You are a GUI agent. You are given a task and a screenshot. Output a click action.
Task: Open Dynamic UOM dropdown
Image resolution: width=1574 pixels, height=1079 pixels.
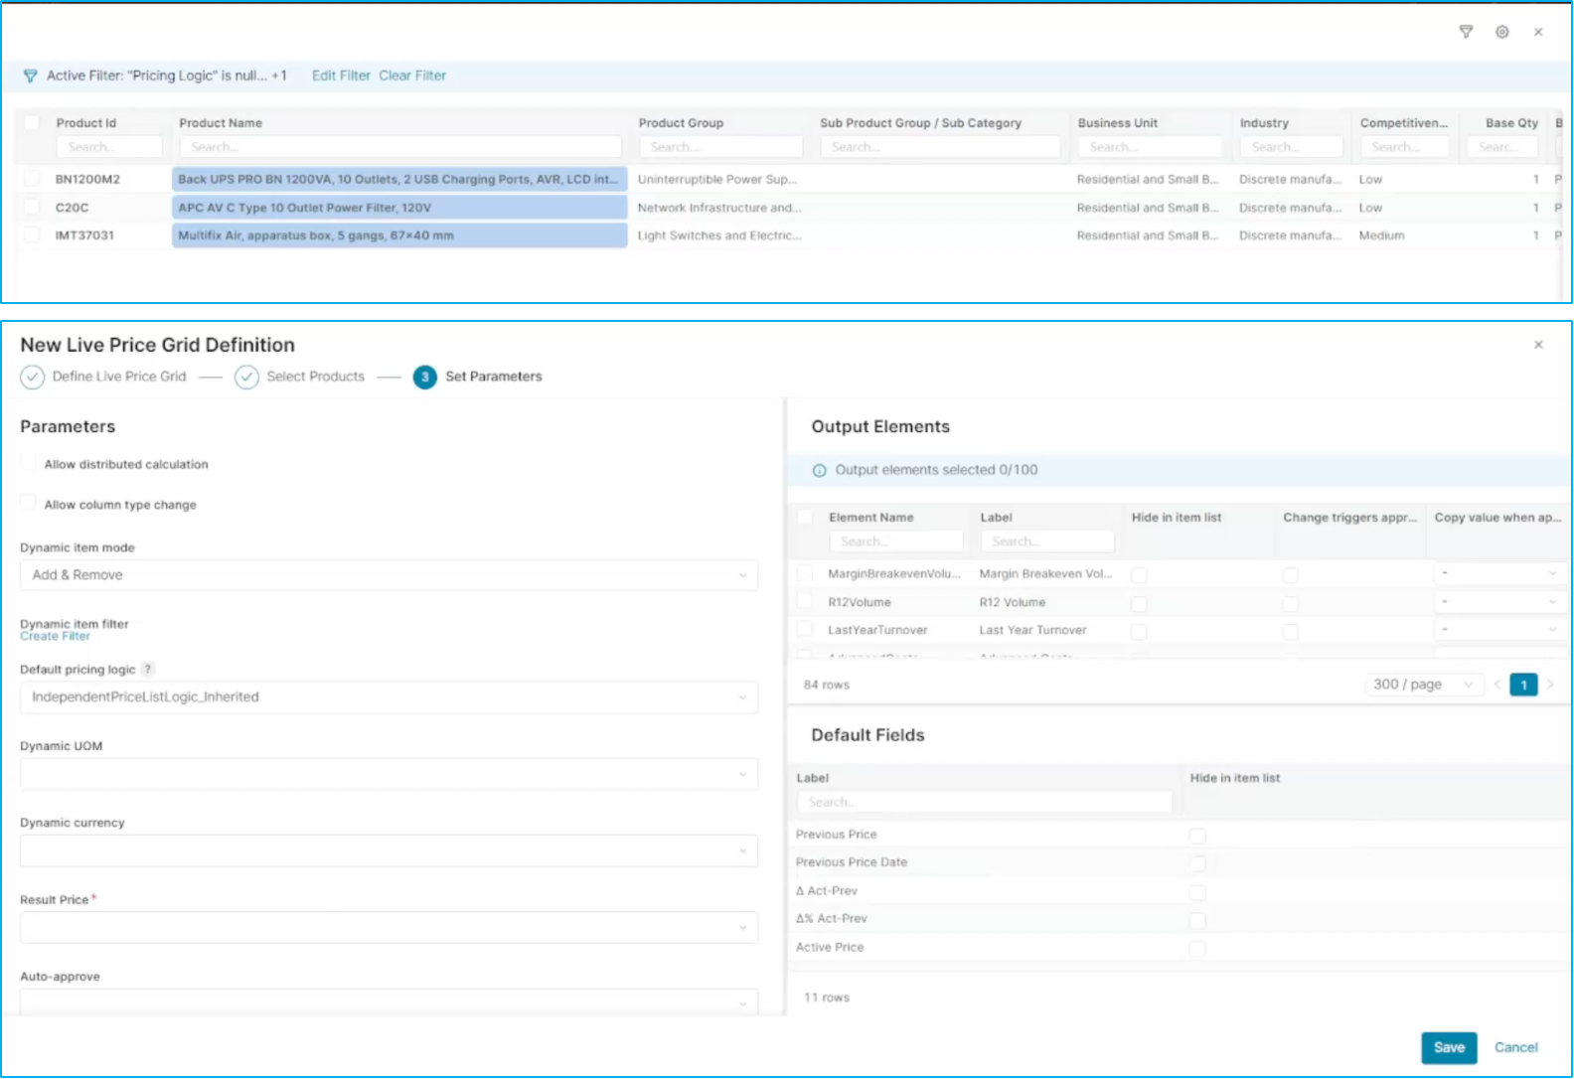point(389,774)
